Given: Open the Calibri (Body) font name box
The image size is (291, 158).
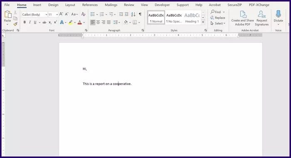Looking at the screenshot, I should point(35,15).
